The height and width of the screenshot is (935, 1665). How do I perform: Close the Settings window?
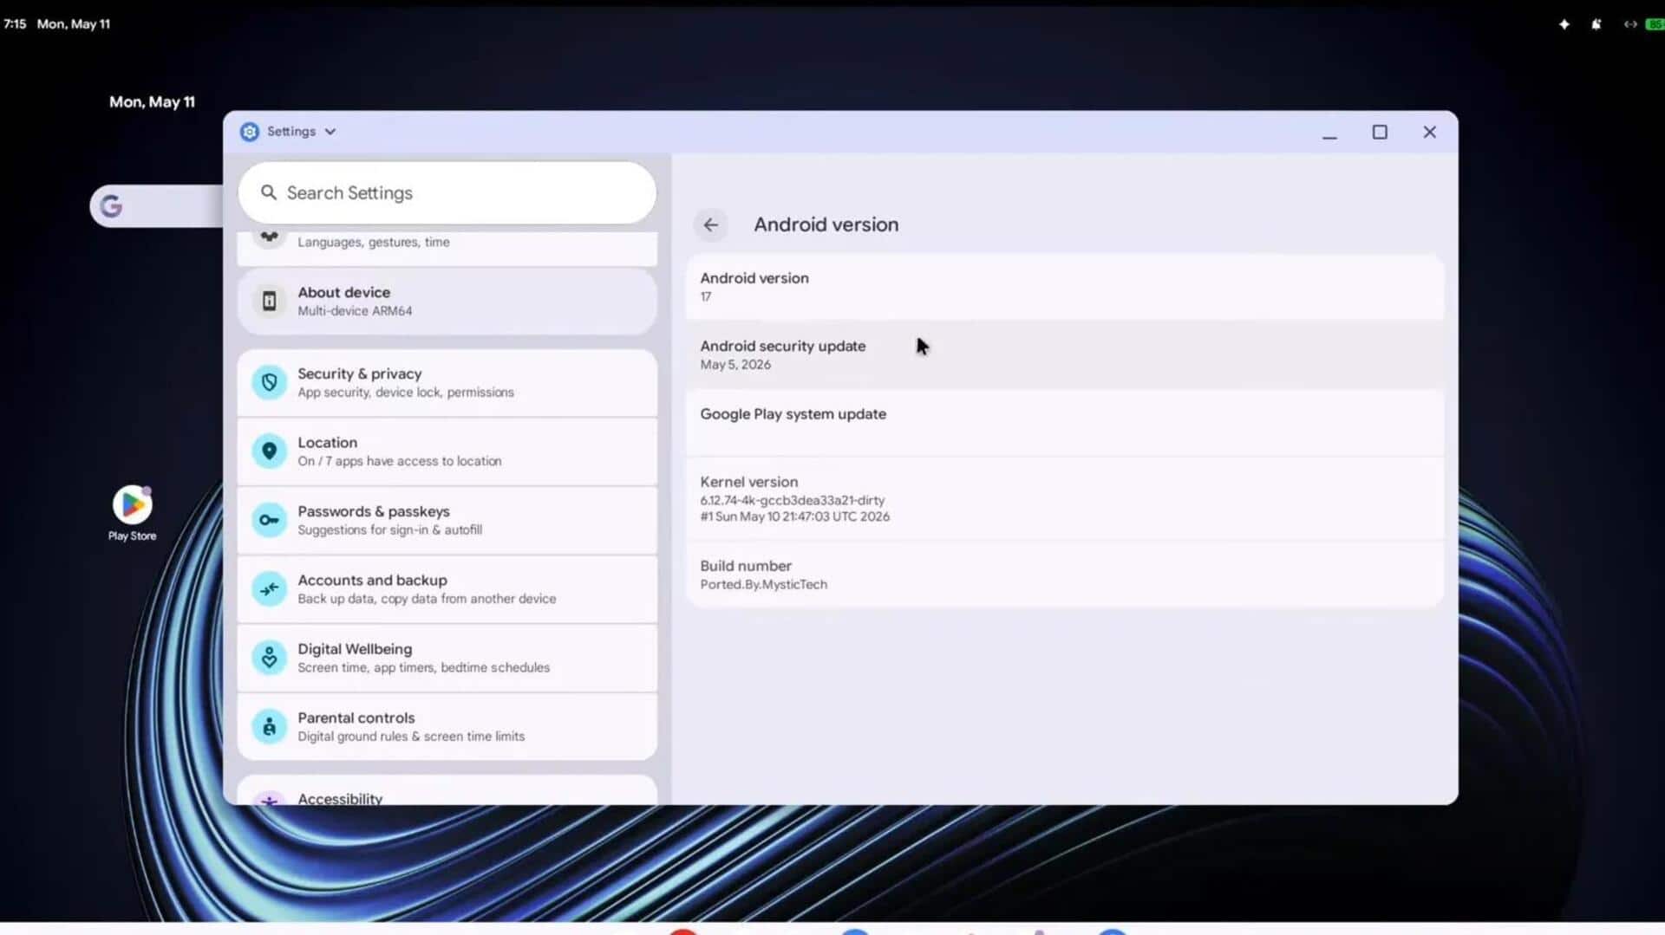point(1430,133)
